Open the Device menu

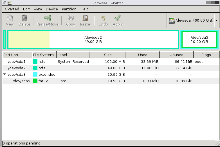click(x=52, y=9)
